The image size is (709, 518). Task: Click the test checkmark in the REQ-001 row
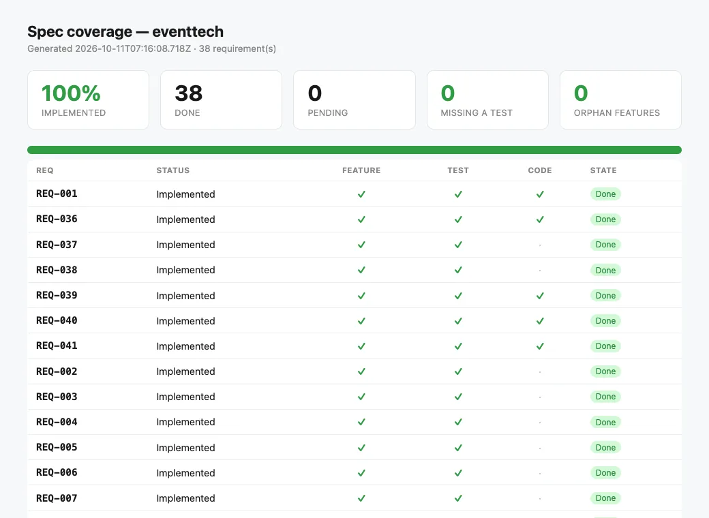[x=458, y=194]
